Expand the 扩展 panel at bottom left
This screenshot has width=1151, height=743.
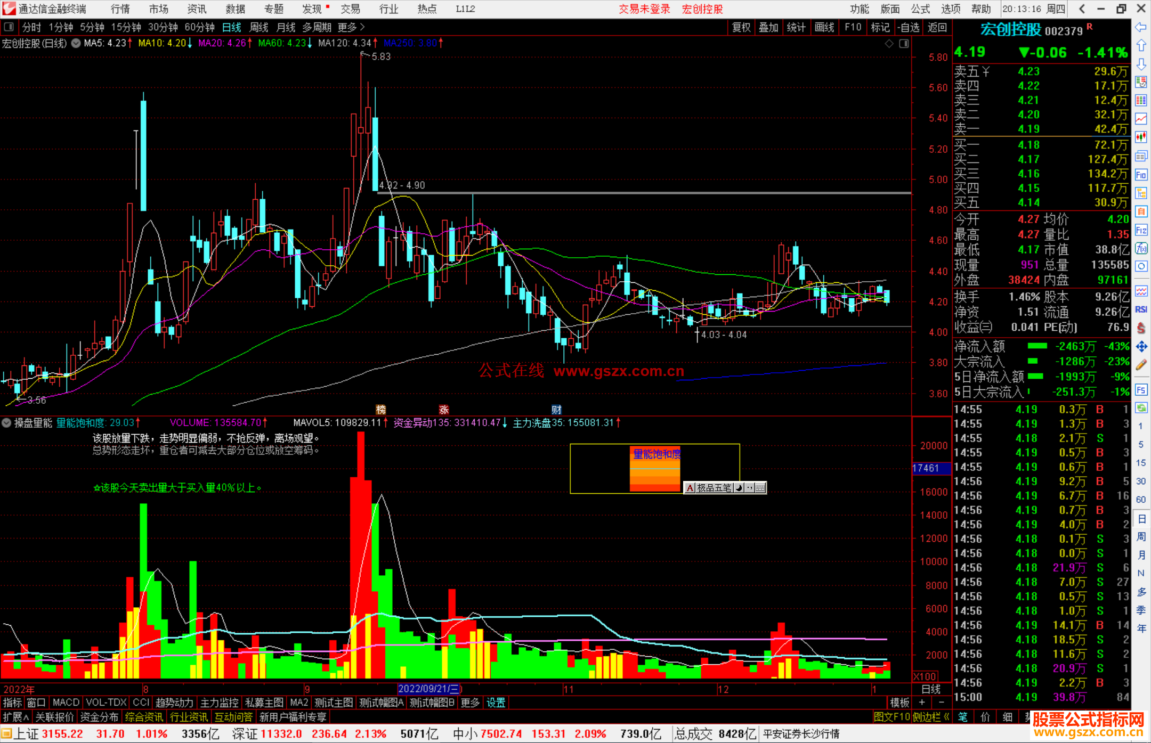pyautogui.click(x=16, y=717)
